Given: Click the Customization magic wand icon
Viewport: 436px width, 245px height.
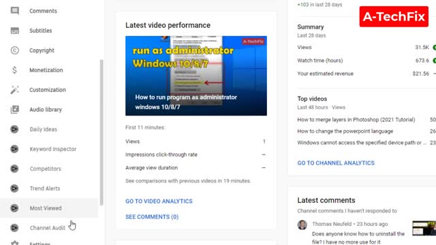Looking at the screenshot, I should click(15, 90).
